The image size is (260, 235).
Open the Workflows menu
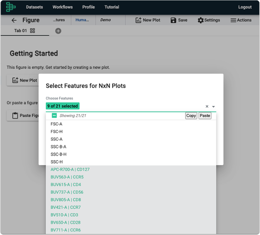(63, 7)
